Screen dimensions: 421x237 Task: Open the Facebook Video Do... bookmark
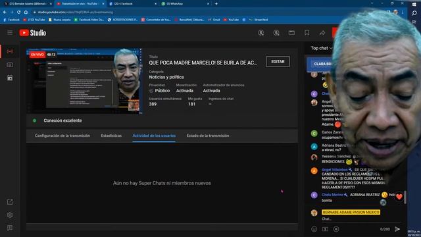pos(89,20)
